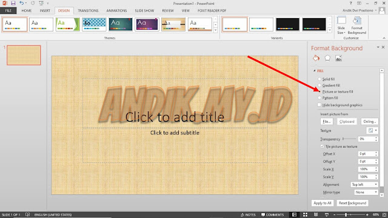
Task: Select Picture or texture fill option
Action: (x=319, y=91)
